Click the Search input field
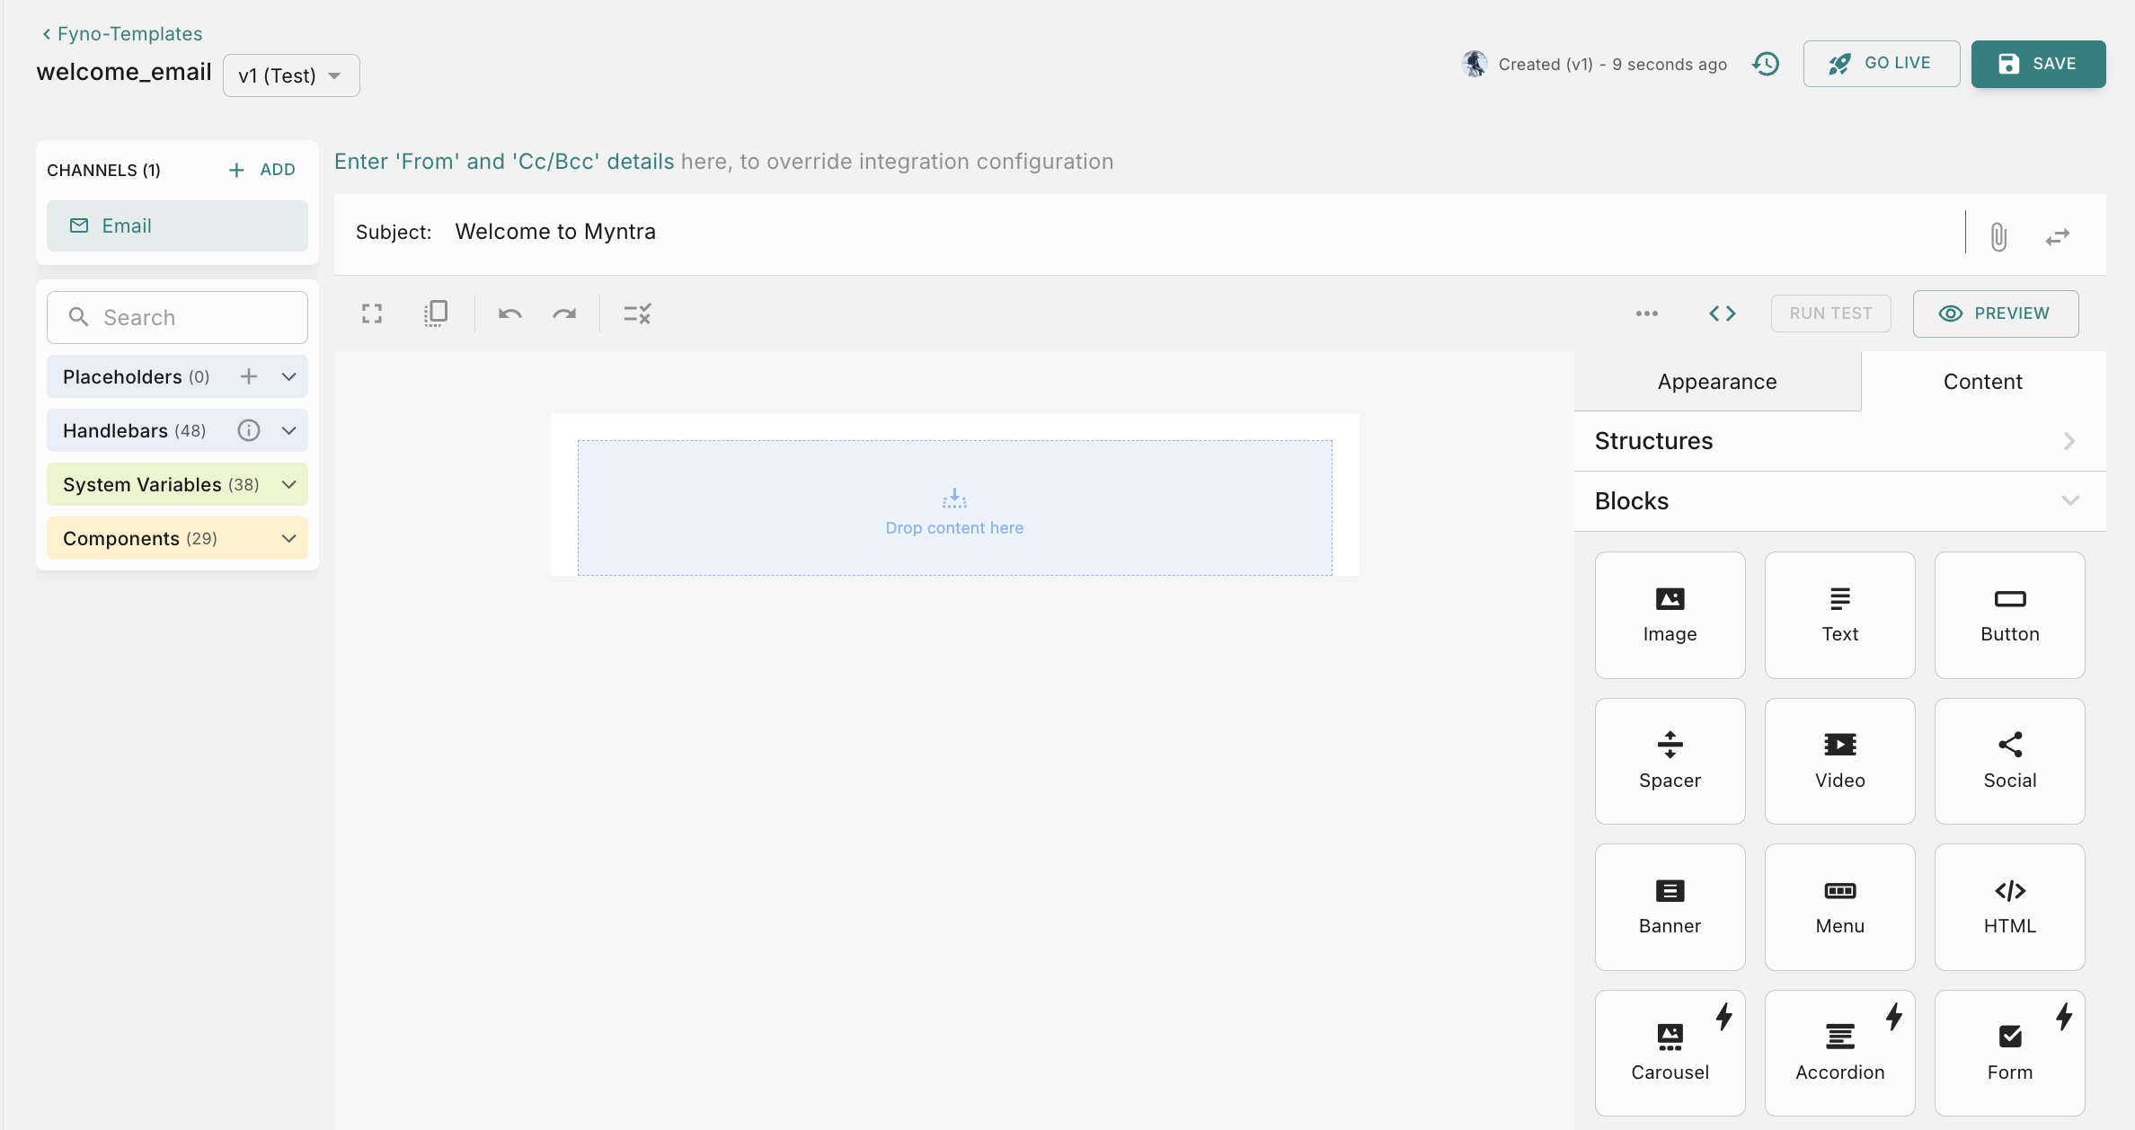Screen dimensions: 2135x1130 (177, 317)
